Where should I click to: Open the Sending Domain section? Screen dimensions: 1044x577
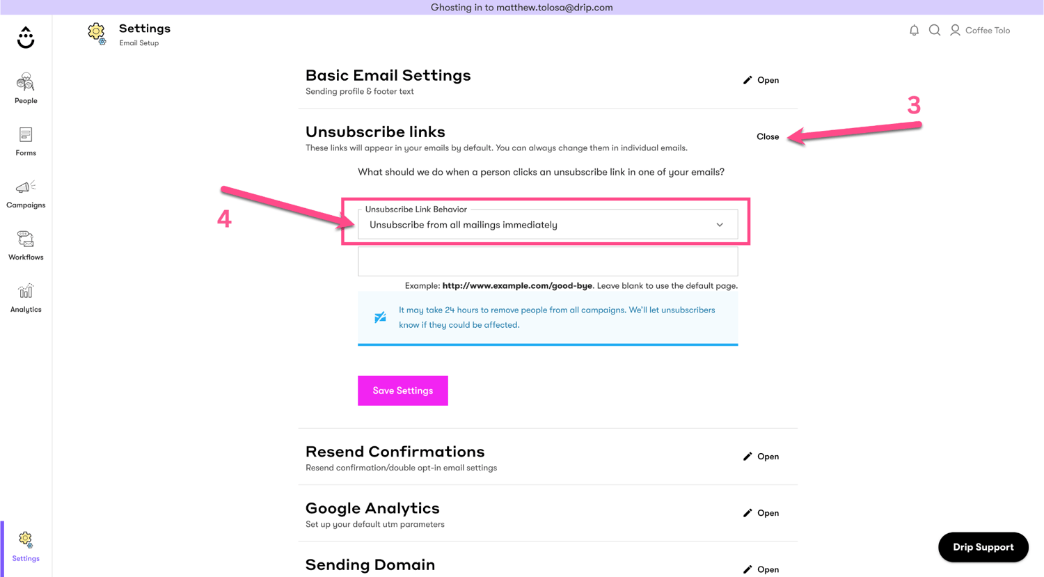tap(761, 569)
